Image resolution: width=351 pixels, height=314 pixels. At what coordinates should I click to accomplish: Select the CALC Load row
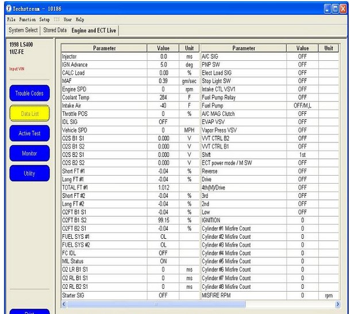click(130, 73)
